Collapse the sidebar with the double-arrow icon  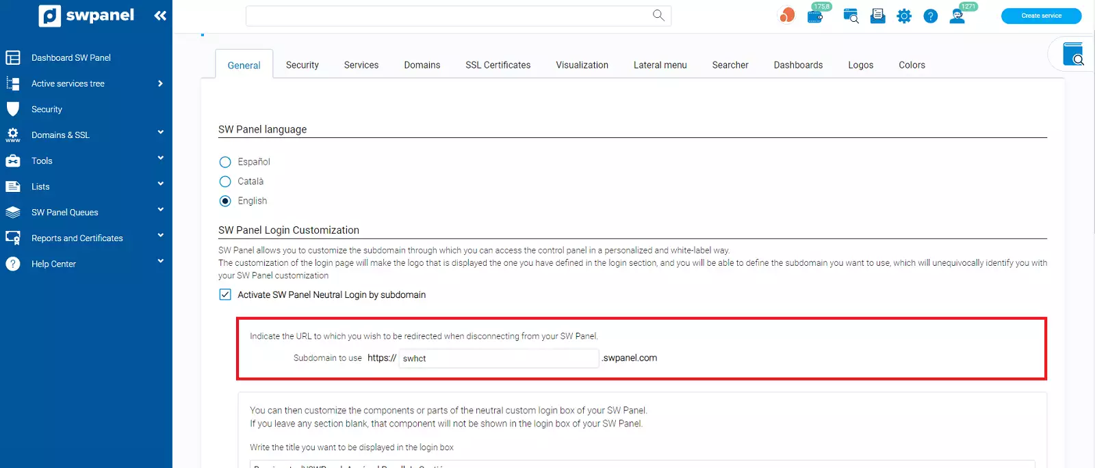[x=160, y=16]
